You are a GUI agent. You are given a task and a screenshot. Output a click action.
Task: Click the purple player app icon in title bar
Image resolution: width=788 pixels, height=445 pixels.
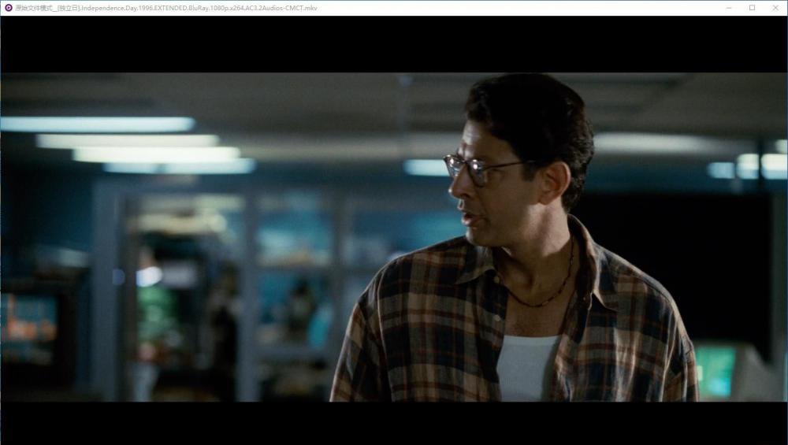click(8, 8)
